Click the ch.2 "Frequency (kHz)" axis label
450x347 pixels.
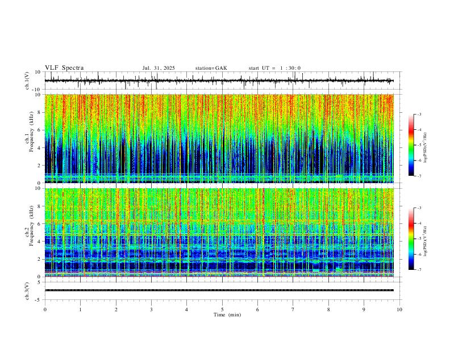tap(31, 226)
